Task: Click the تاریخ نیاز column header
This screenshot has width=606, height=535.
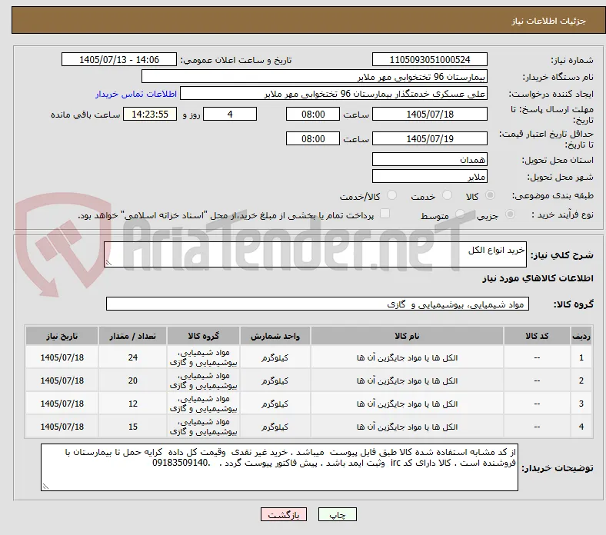Action: (x=62, y=336)
